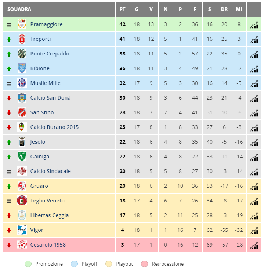Image resolution: width=264 pixels, height=273 pixels.
Task: Click the pink Retrocessione legend circle
Action: click(x=144, y=264)
